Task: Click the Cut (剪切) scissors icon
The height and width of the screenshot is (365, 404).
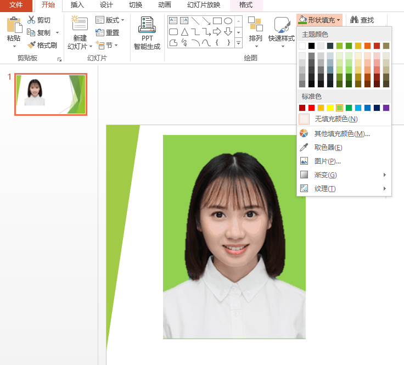Action: coord(31,20)
